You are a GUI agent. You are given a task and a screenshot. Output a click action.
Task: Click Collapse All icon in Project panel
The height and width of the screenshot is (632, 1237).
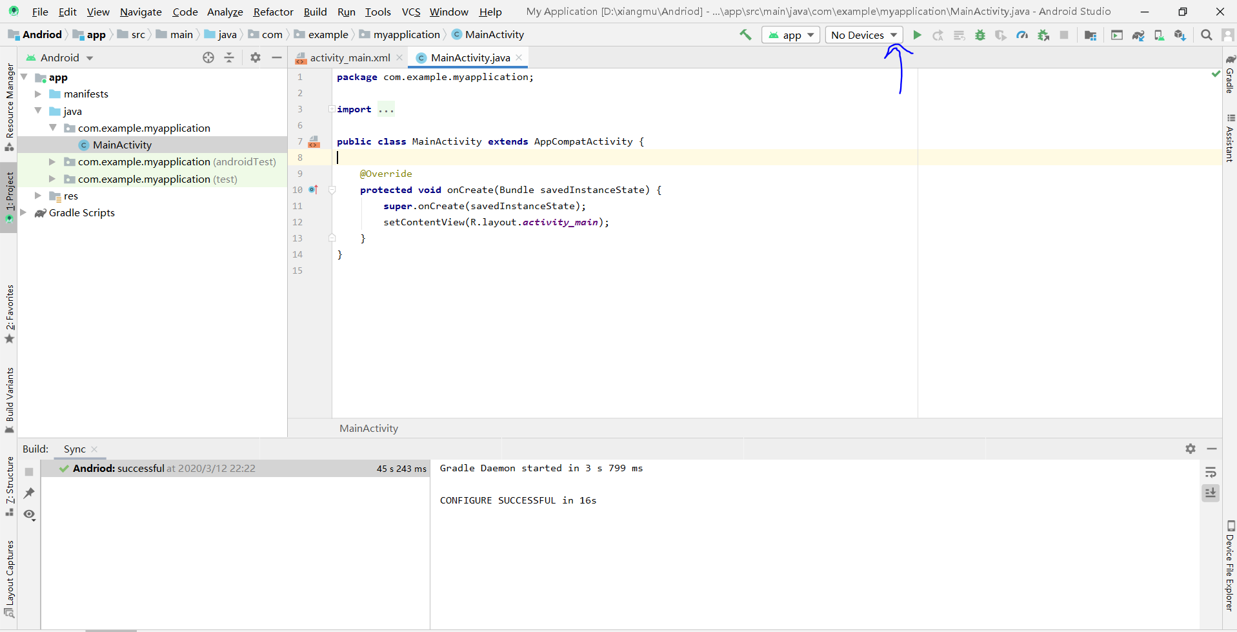(229, 57)
